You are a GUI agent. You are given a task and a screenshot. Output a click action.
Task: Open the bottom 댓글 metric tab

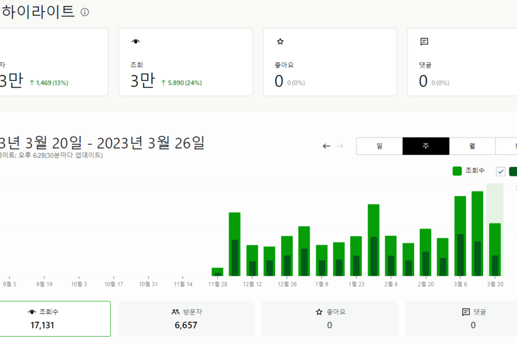[x=461, y=318]
